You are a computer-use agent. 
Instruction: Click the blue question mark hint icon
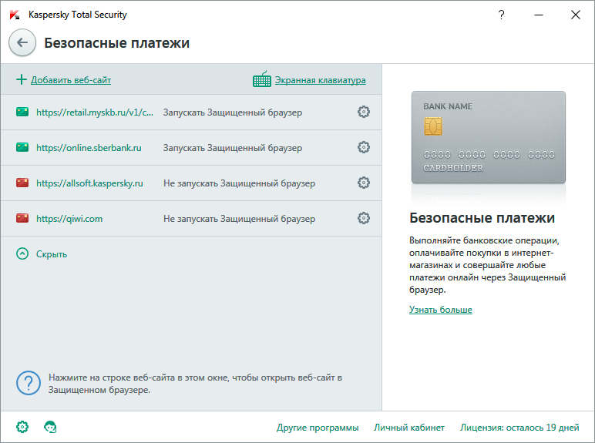click(x=29, y=383)
